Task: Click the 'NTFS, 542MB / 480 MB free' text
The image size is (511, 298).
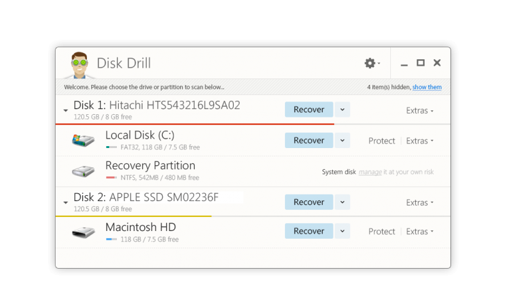Action: coord(160,177)
